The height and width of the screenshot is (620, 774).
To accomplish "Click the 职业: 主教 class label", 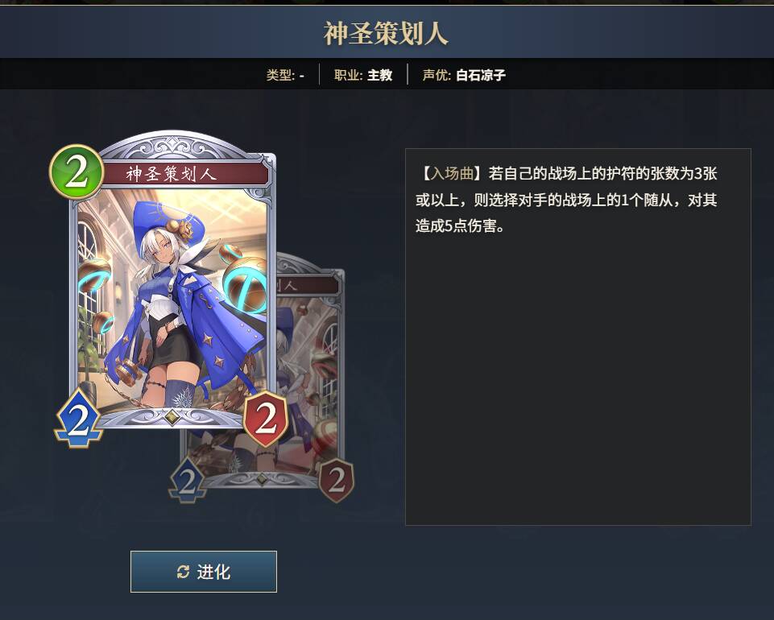I will (363, 75).
